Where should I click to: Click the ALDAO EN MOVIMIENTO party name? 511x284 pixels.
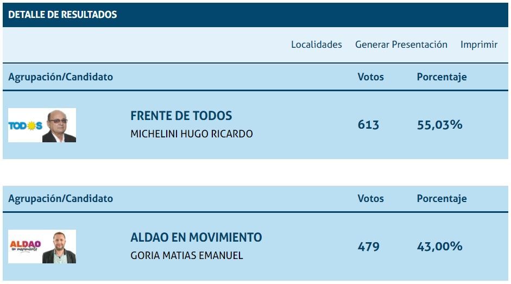(x=196, y=237)
